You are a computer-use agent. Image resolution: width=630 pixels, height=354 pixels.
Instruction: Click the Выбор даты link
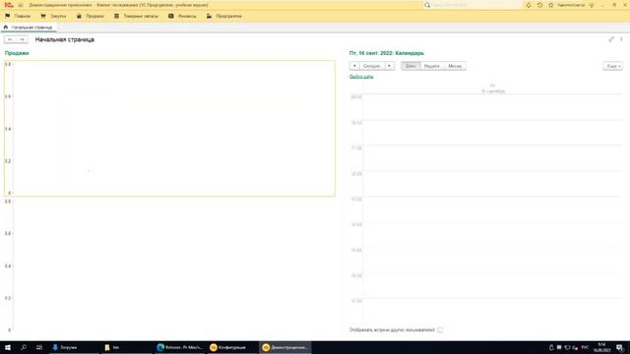[361, 77]
